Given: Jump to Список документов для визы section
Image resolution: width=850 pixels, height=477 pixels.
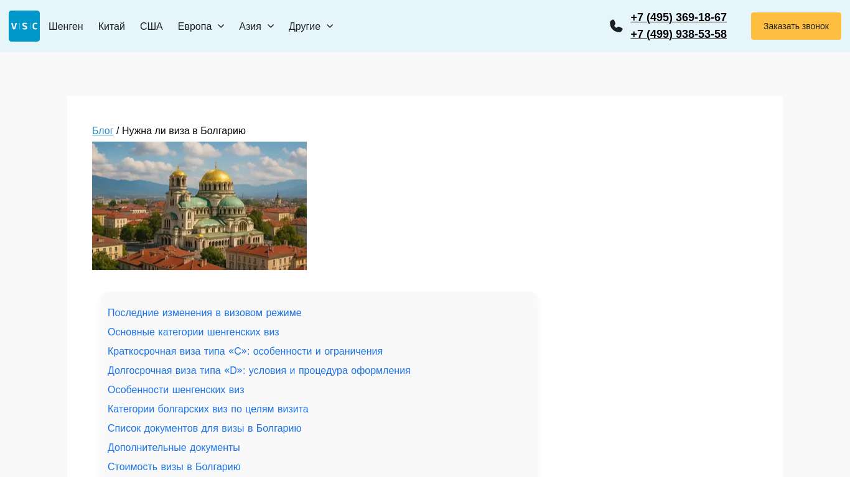Looking at the screenshot, I should (204, 429).
